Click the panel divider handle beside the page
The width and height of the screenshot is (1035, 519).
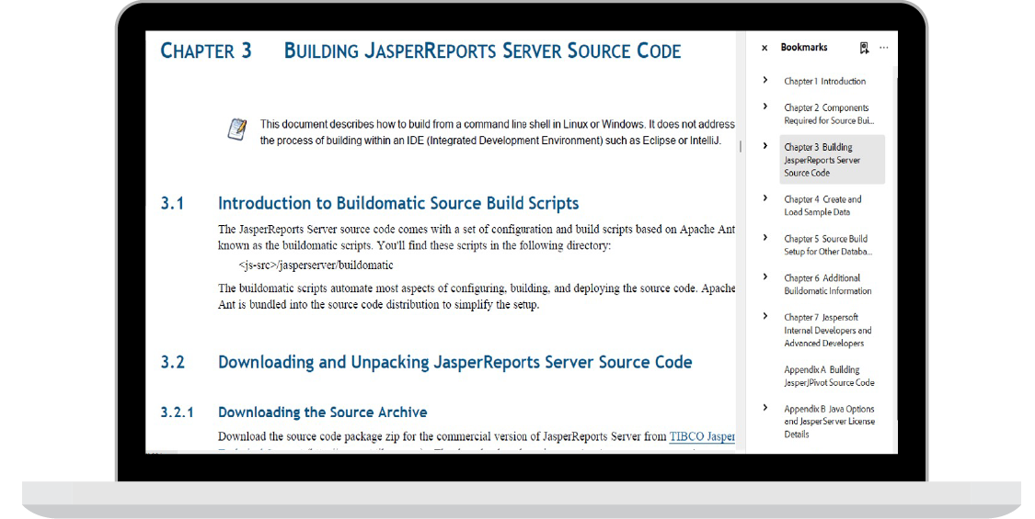(741, 146)
